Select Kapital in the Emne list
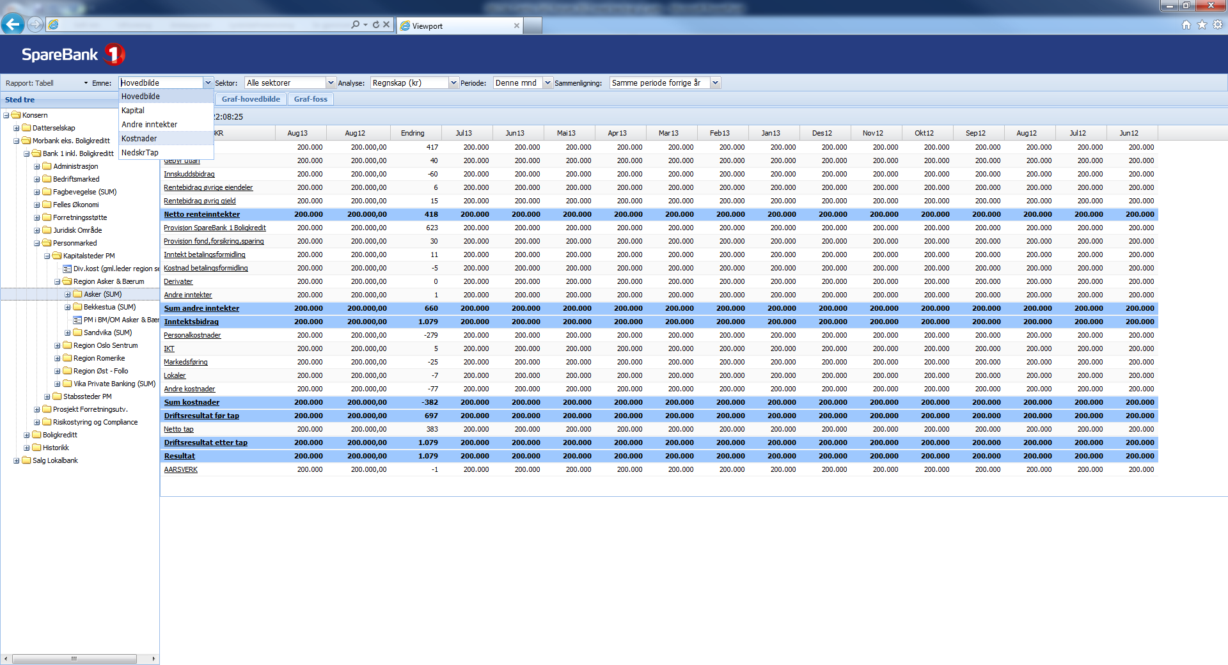 (x=166, y=111)
